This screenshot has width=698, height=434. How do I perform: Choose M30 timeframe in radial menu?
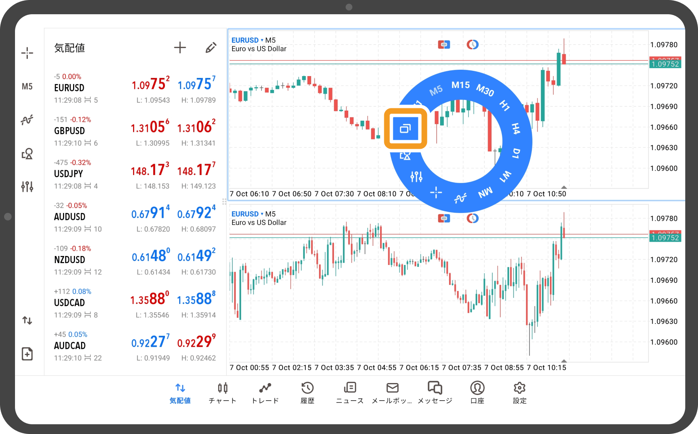click(x=485, y=90)
